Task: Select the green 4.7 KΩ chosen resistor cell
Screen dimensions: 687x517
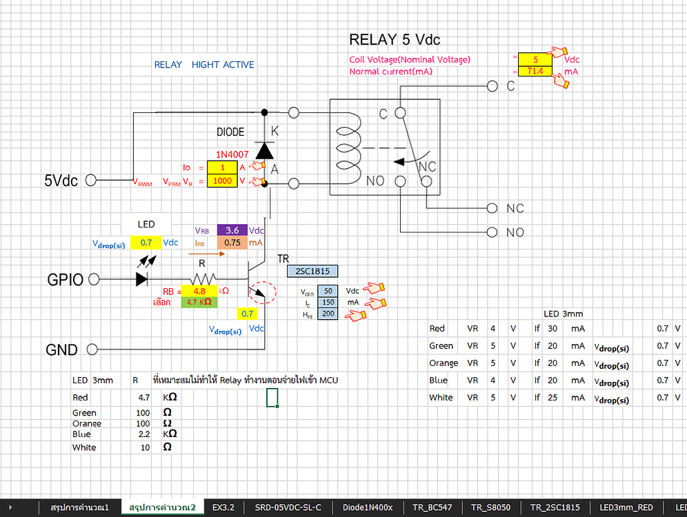Action: click(199, 302)
